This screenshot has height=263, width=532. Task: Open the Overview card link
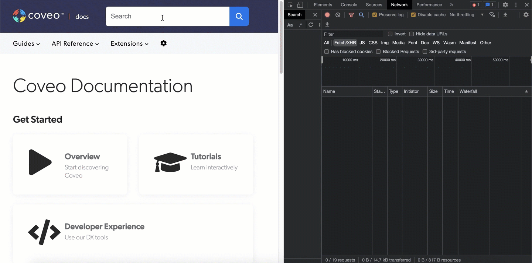click(x=70, y=164)
